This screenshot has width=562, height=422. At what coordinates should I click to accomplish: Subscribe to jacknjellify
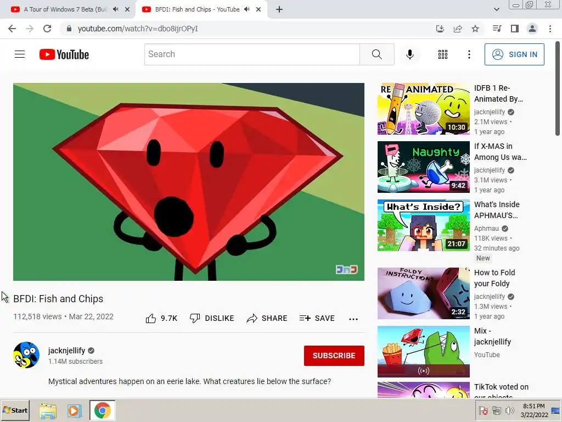pos(334,356)
